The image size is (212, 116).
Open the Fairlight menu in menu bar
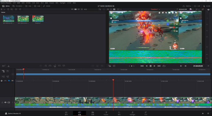click(x=63, y=3)
